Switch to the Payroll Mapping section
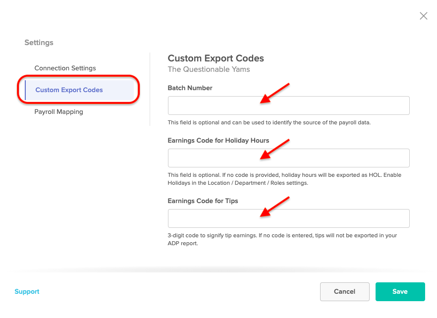Image resolution: width=437 pixels, height=318 pixels. [58, 112]
